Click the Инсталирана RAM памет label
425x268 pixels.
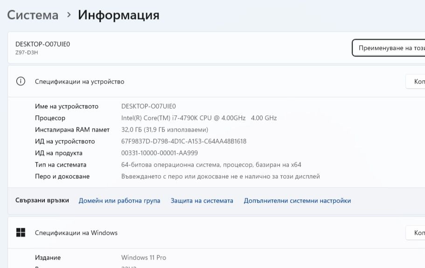tap(72, 130)
